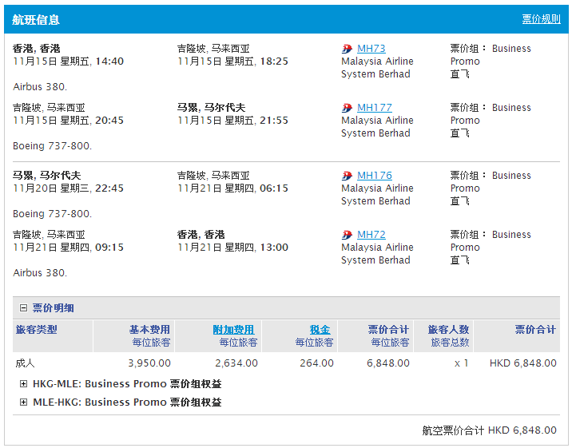Click the Malaysia Airlines logo beside MH72
Screen dimensions: 572x448
[x=347, y=235]
